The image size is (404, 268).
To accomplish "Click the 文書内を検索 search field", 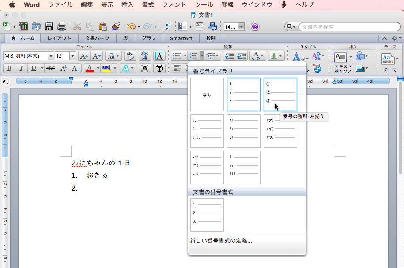I will [x=349, y=27].
